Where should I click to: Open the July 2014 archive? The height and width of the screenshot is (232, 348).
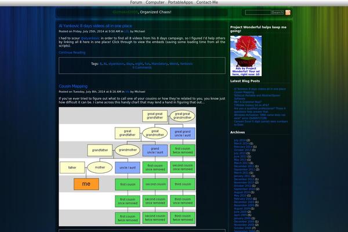(240, 140)
